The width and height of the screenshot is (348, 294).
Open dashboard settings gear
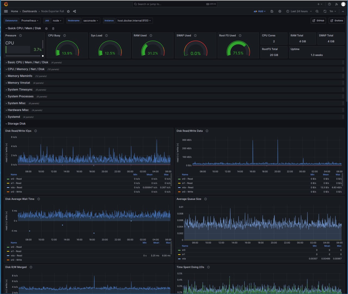[280, 11]
